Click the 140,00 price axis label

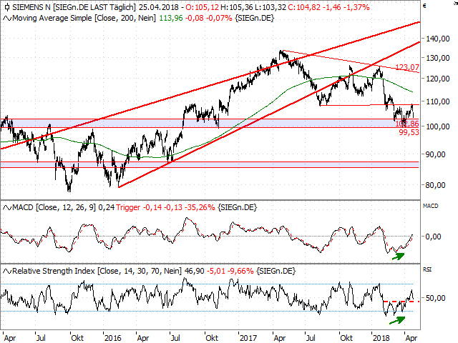(438, 39)
